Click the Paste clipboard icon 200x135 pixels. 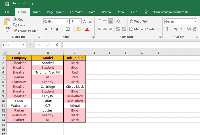[x=7, y=22]
